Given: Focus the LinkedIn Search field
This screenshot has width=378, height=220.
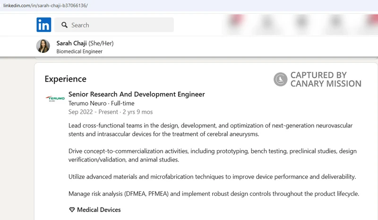Looking at the screenshot, I should coord(114,25).
